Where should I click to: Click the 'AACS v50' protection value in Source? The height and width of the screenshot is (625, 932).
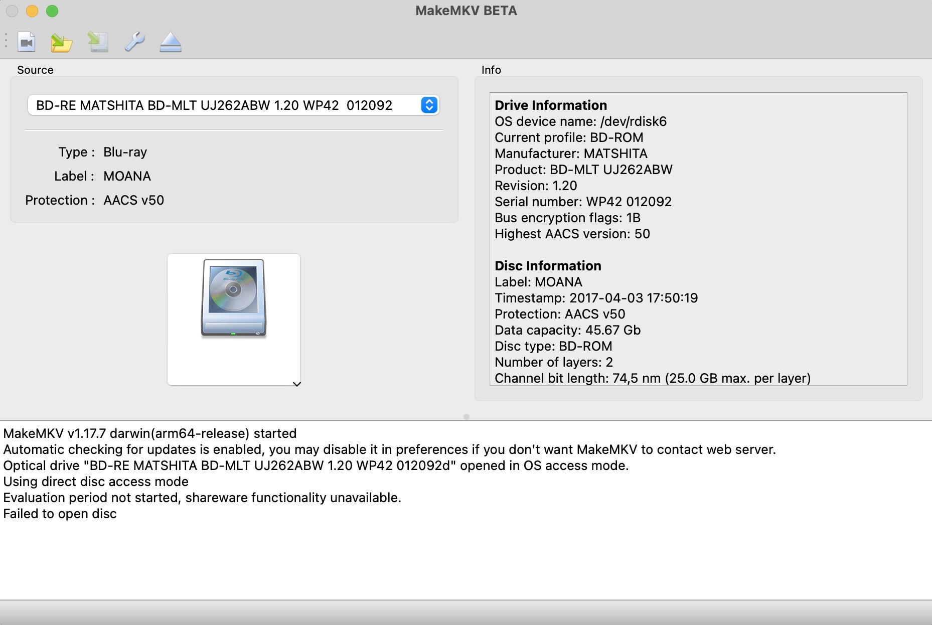pyautogui.click(x=133, y=200)
